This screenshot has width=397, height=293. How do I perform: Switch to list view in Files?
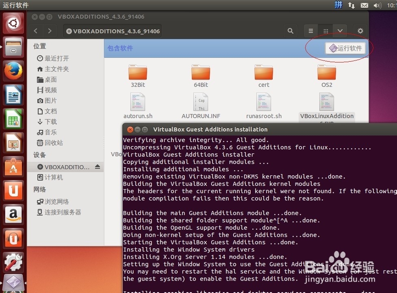[x=311, y=31]
